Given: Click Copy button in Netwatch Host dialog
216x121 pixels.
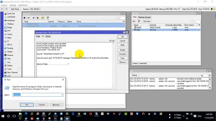Looking at the screenshot, I should pyautogui.click(x=123, y=58).
